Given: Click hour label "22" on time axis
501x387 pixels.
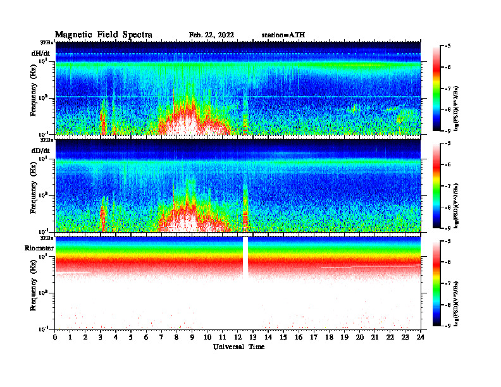Looking at the screenshot, I should coord(390,337).
